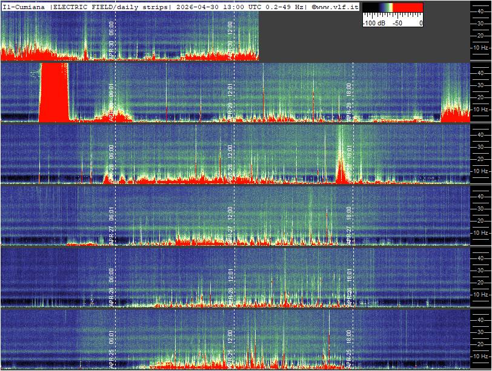Click the www.vlf.it link in header
Viewport: 492px width, 371px height.
tap(337, 7)
